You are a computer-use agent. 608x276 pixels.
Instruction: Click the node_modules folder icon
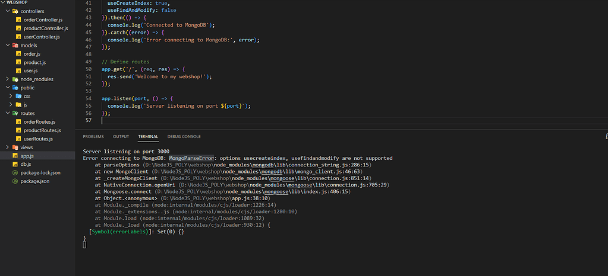tap(15, 79)
